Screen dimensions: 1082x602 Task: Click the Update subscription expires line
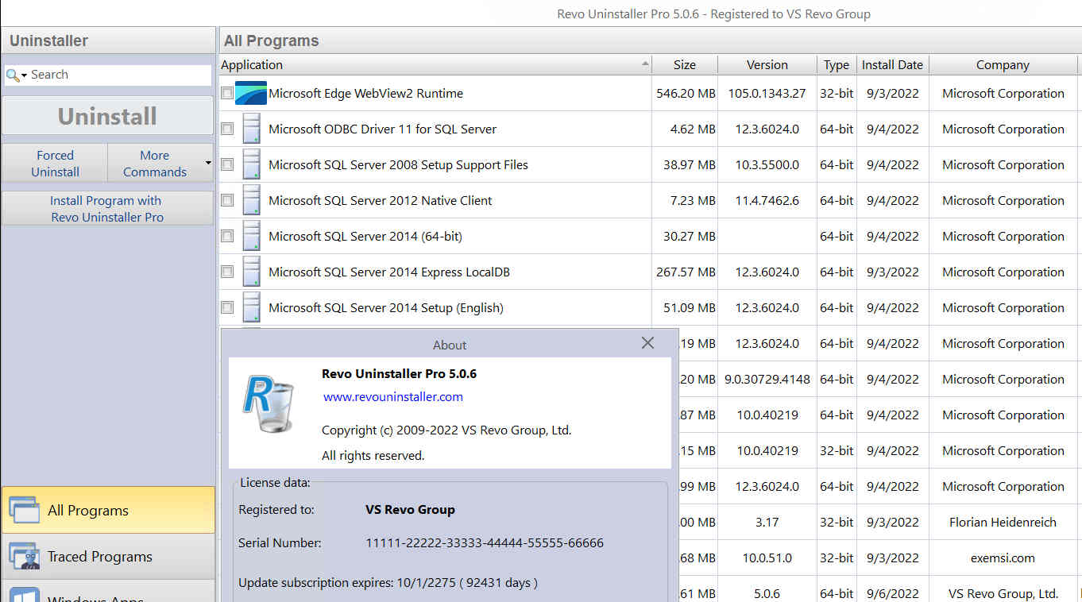point(388,583)
